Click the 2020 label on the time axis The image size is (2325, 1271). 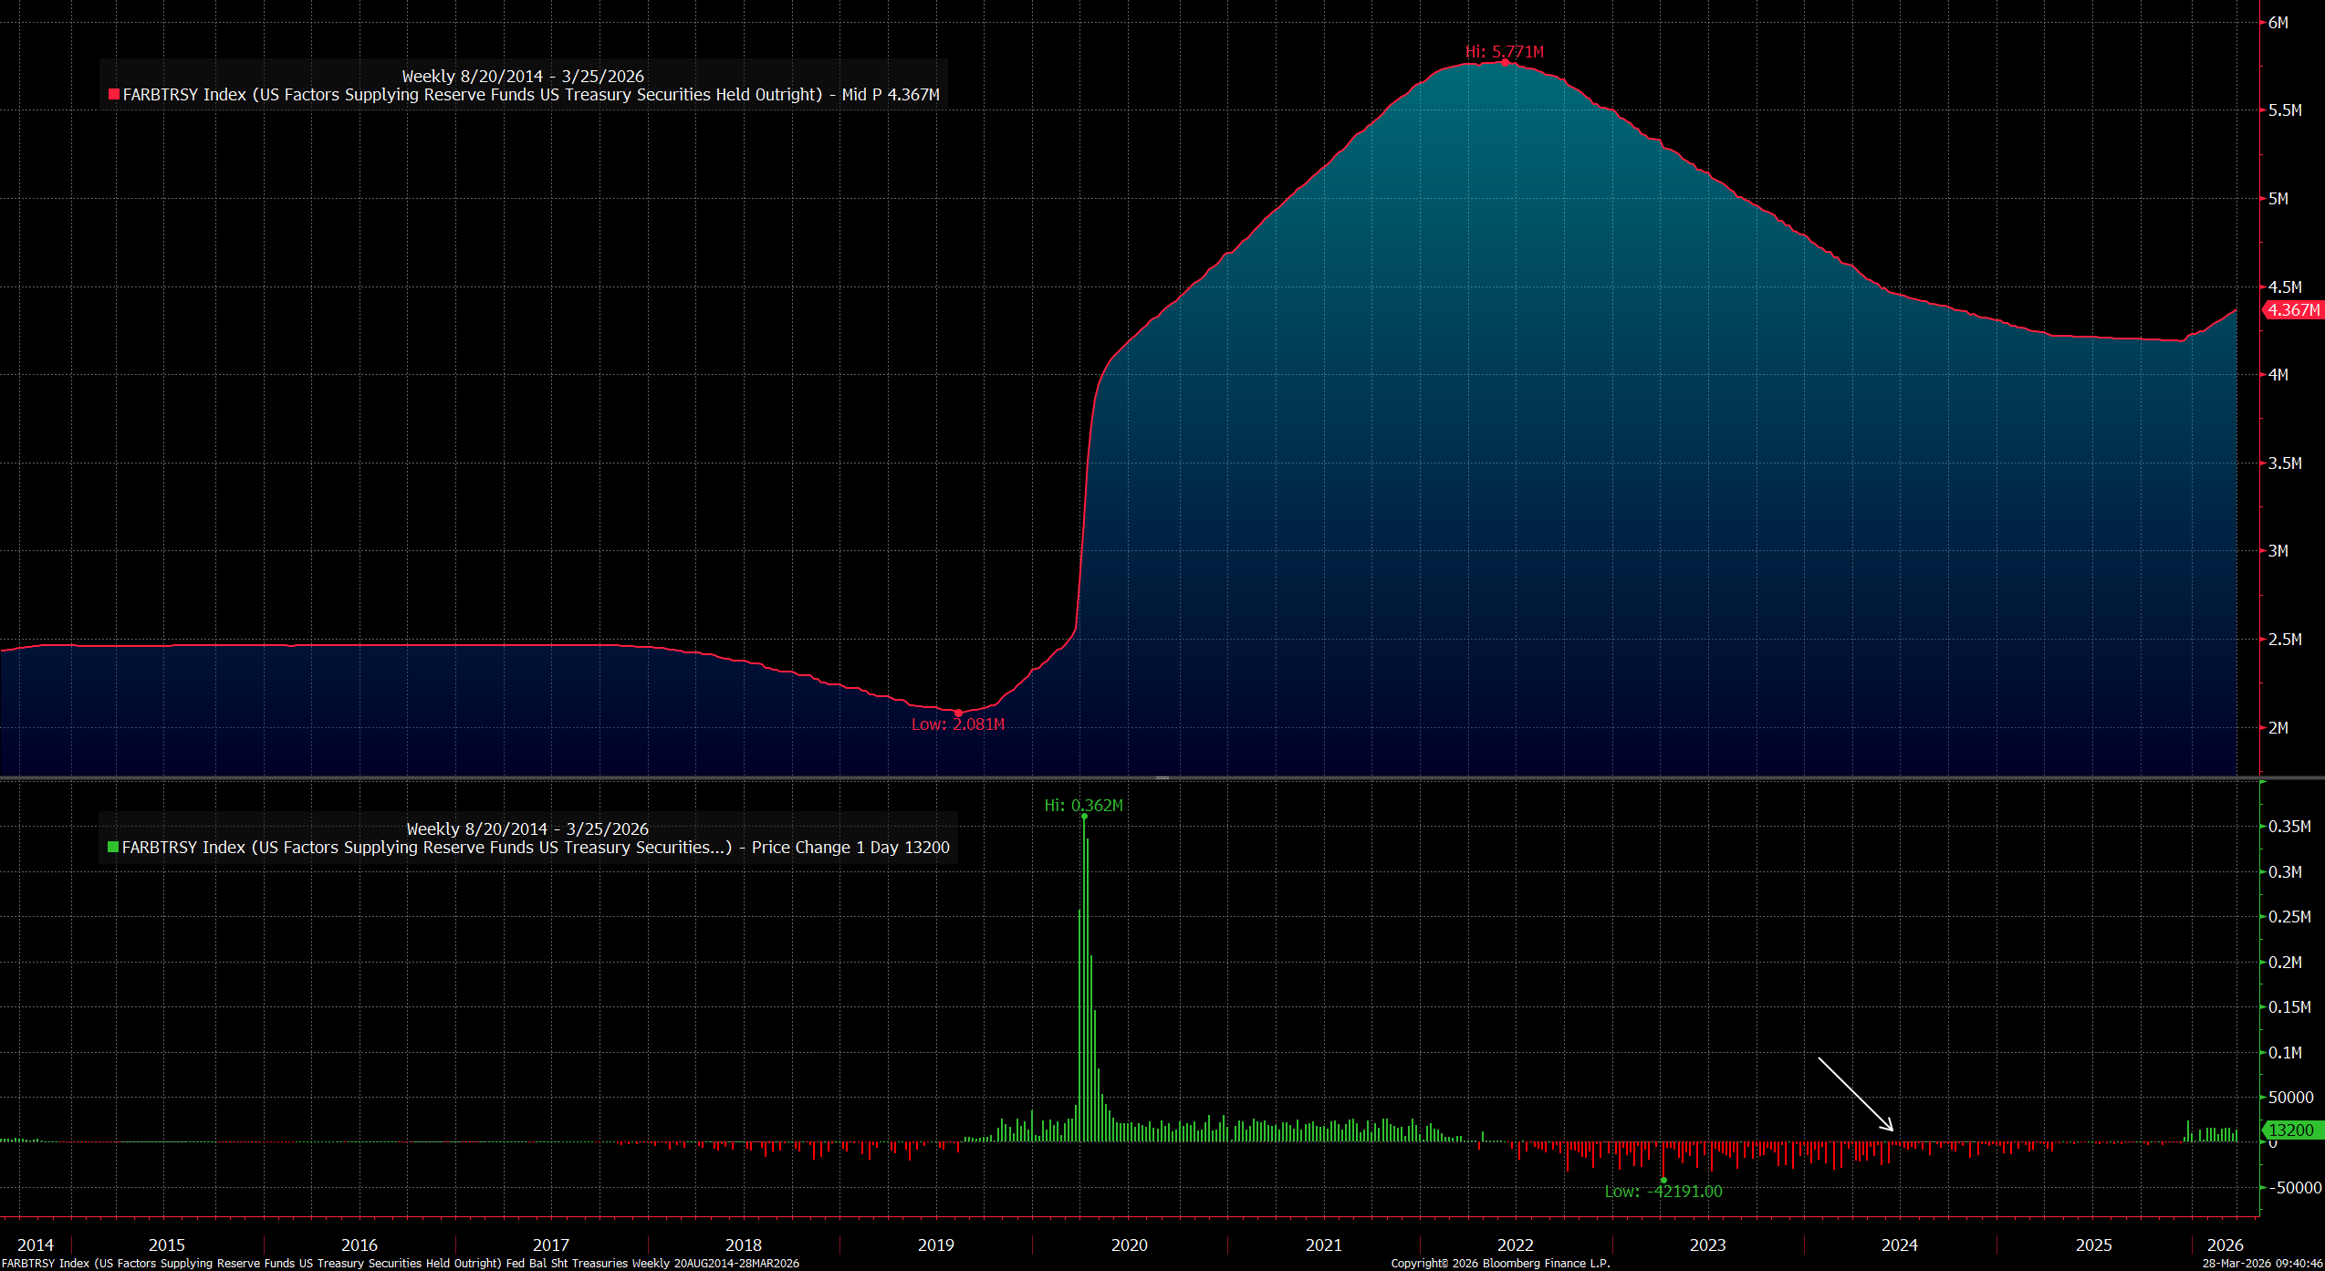pos(1129,1245)
